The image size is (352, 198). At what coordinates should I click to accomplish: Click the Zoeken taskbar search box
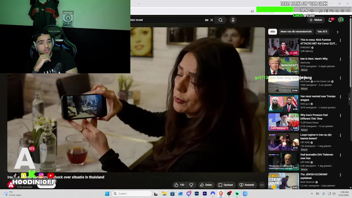click(x=132, y=194)
